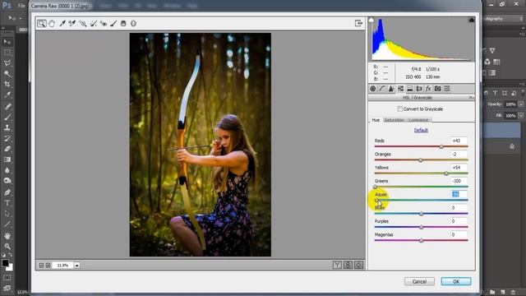The width and height of the screenshot is (526, 296).
Task: Activate the Targeted Adjustment tool
Action: coord(82,24)
